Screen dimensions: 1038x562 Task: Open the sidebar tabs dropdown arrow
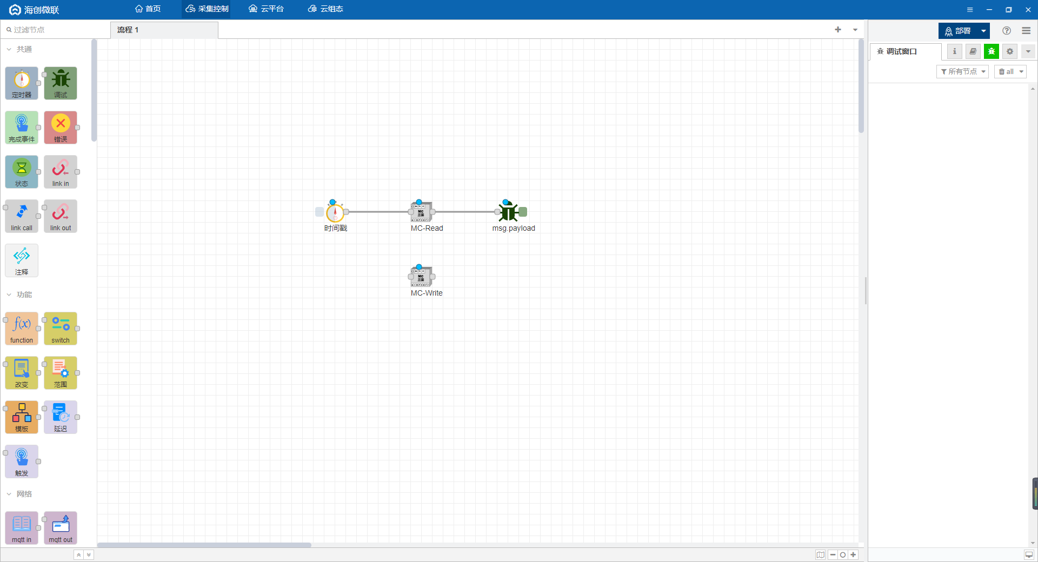(1028, 51)
